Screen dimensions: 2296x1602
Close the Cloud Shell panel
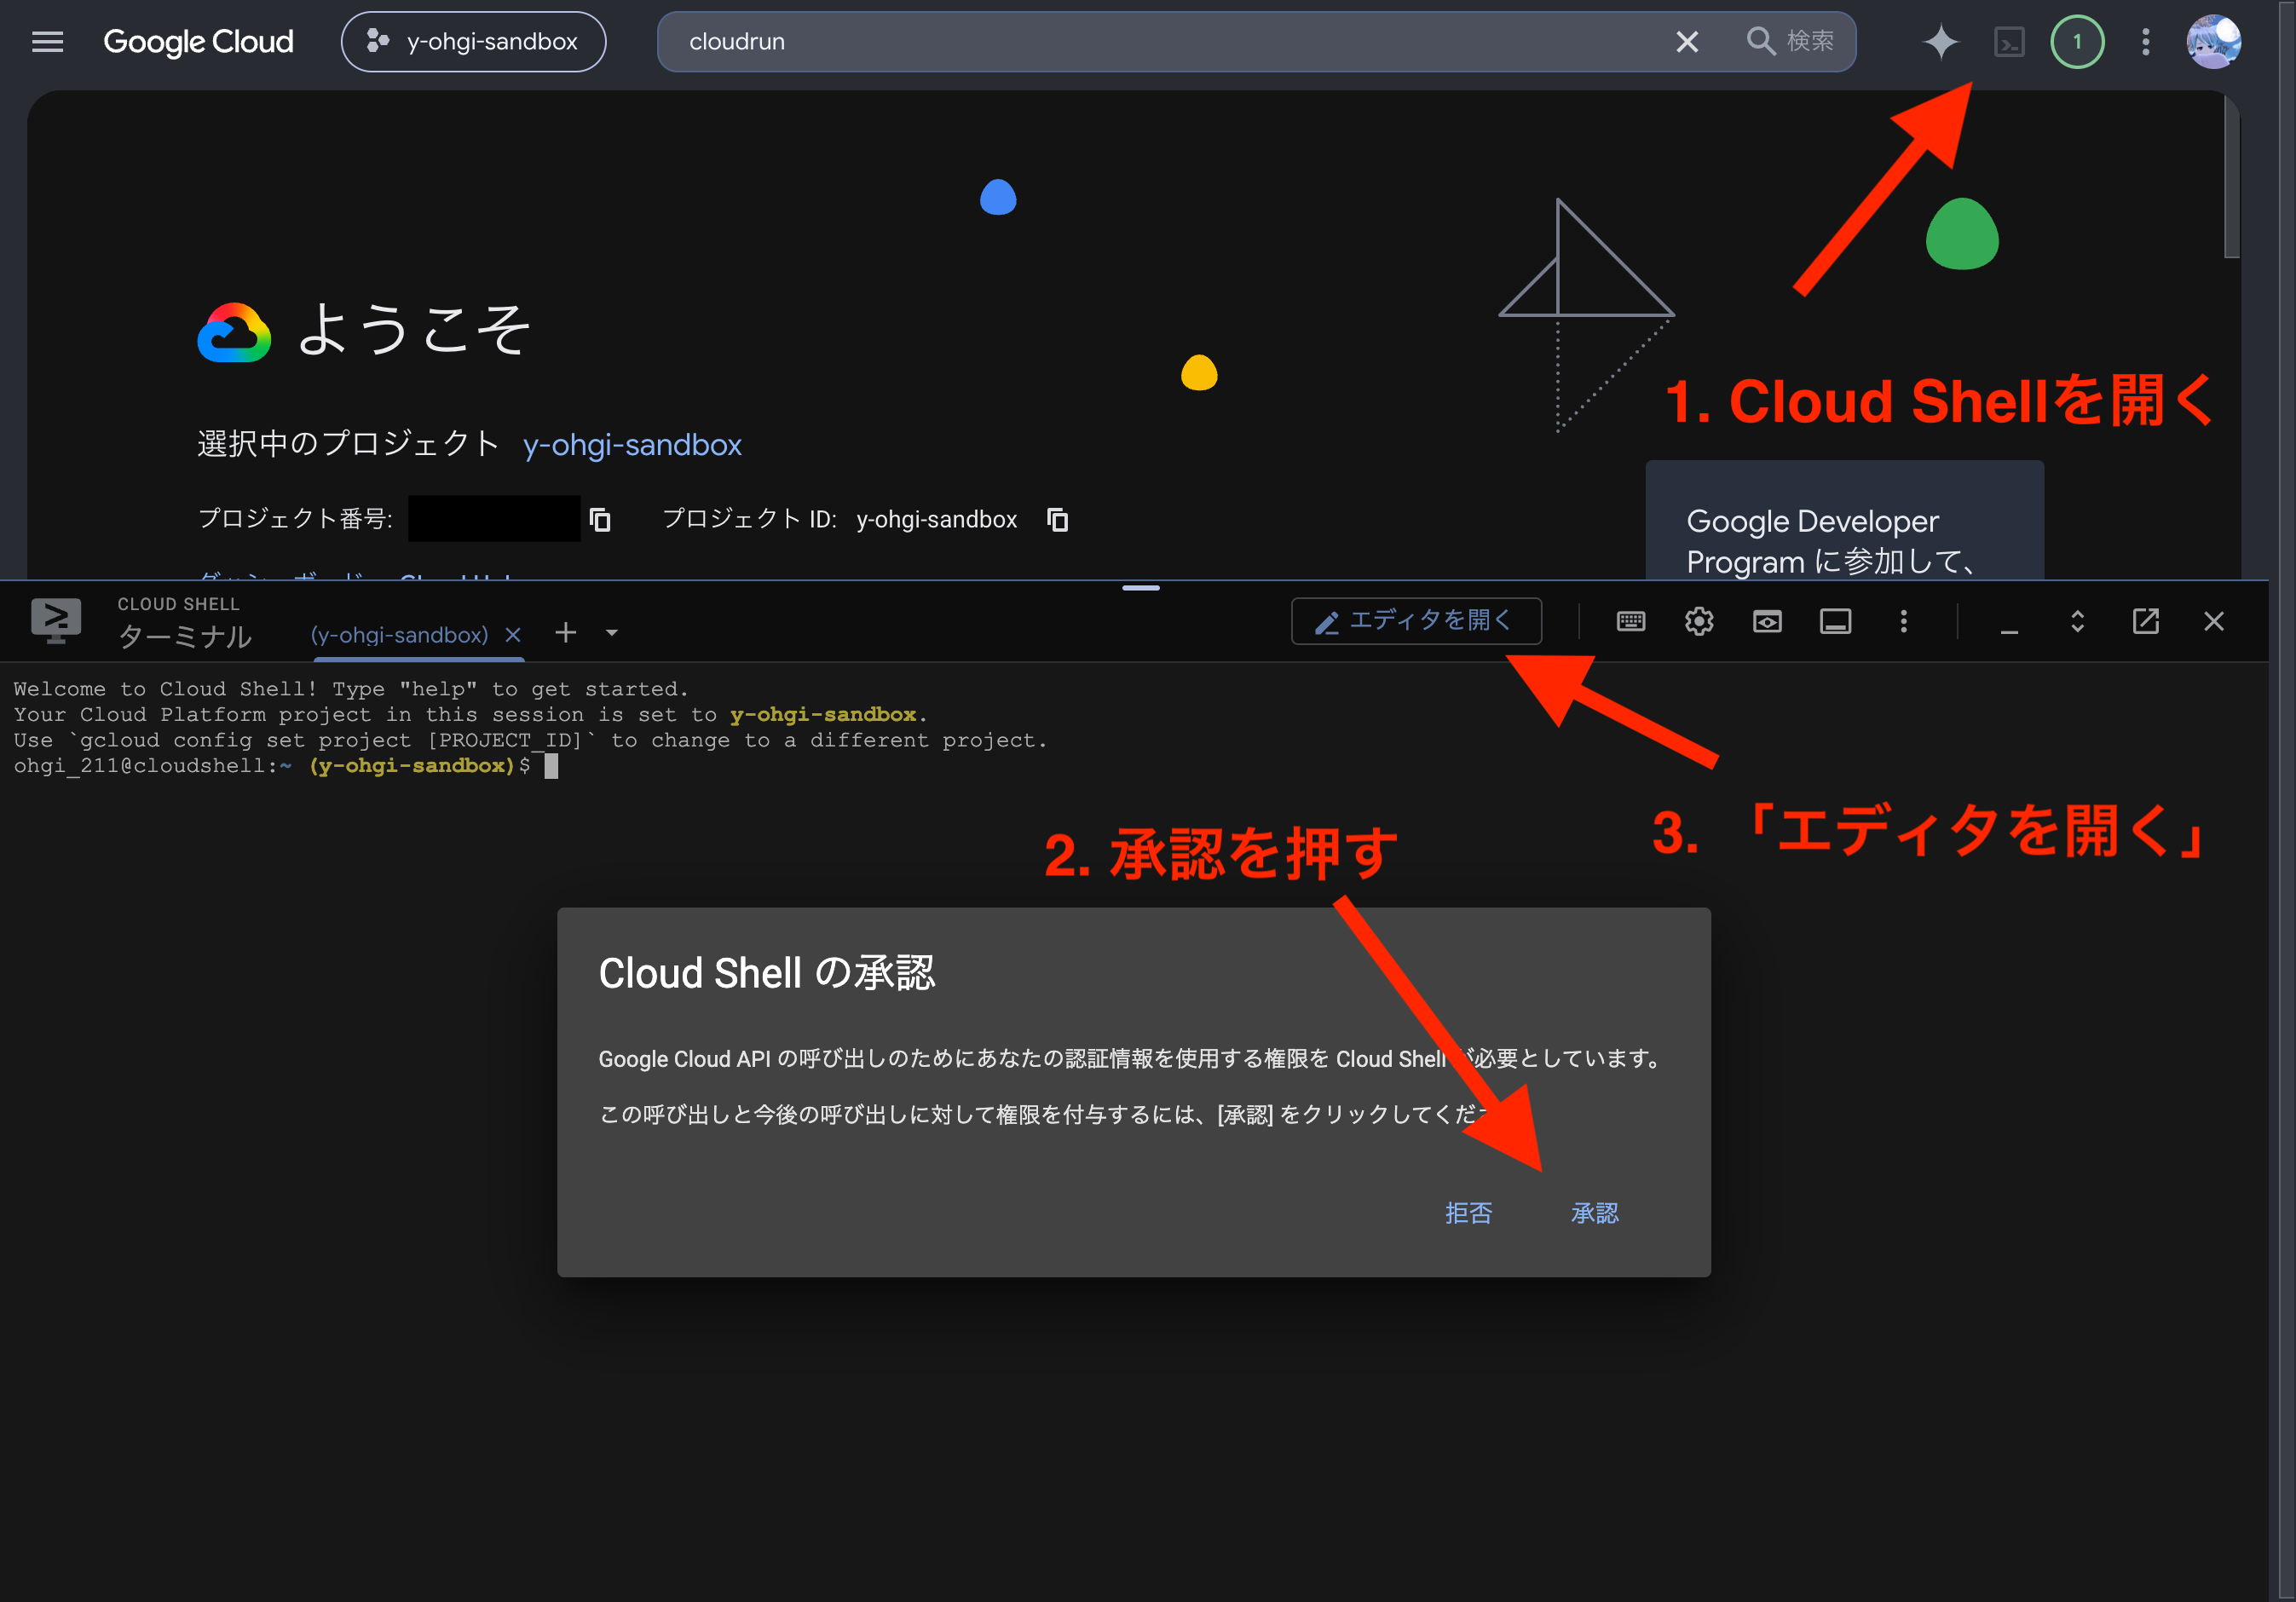2214,622
